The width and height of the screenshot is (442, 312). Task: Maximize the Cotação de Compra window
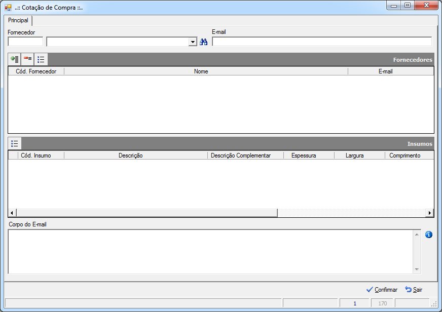[408, 6]
